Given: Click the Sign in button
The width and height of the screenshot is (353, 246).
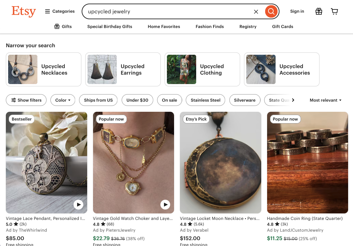Looking at the screenshot, I should pyautogui.click(x=297, y=11).
